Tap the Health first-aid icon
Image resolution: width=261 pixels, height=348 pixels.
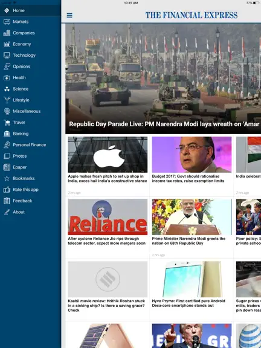point(7,78)
